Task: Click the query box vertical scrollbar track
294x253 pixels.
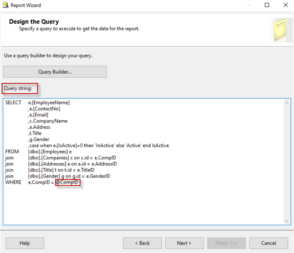Action: point(287,161)
